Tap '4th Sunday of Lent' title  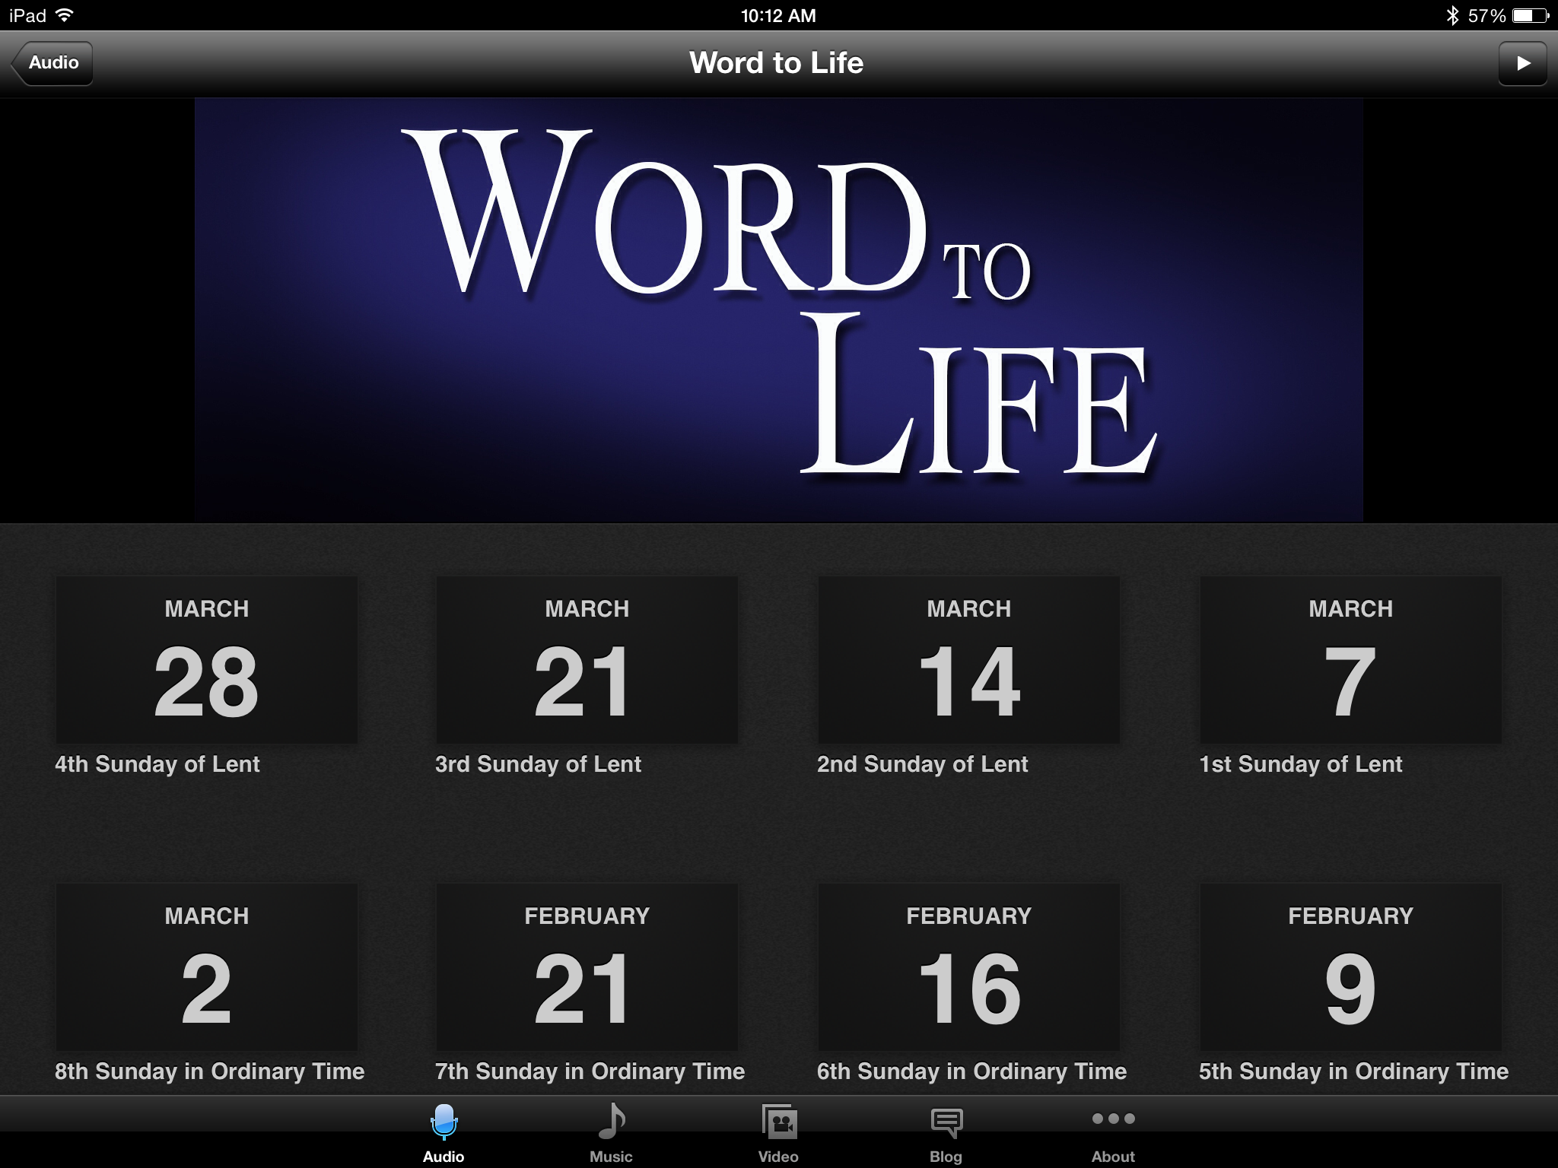(157, 764)
